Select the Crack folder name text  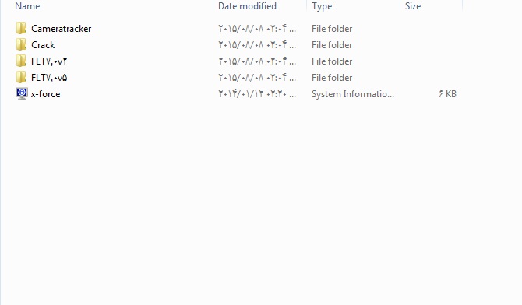click(43, 45)
